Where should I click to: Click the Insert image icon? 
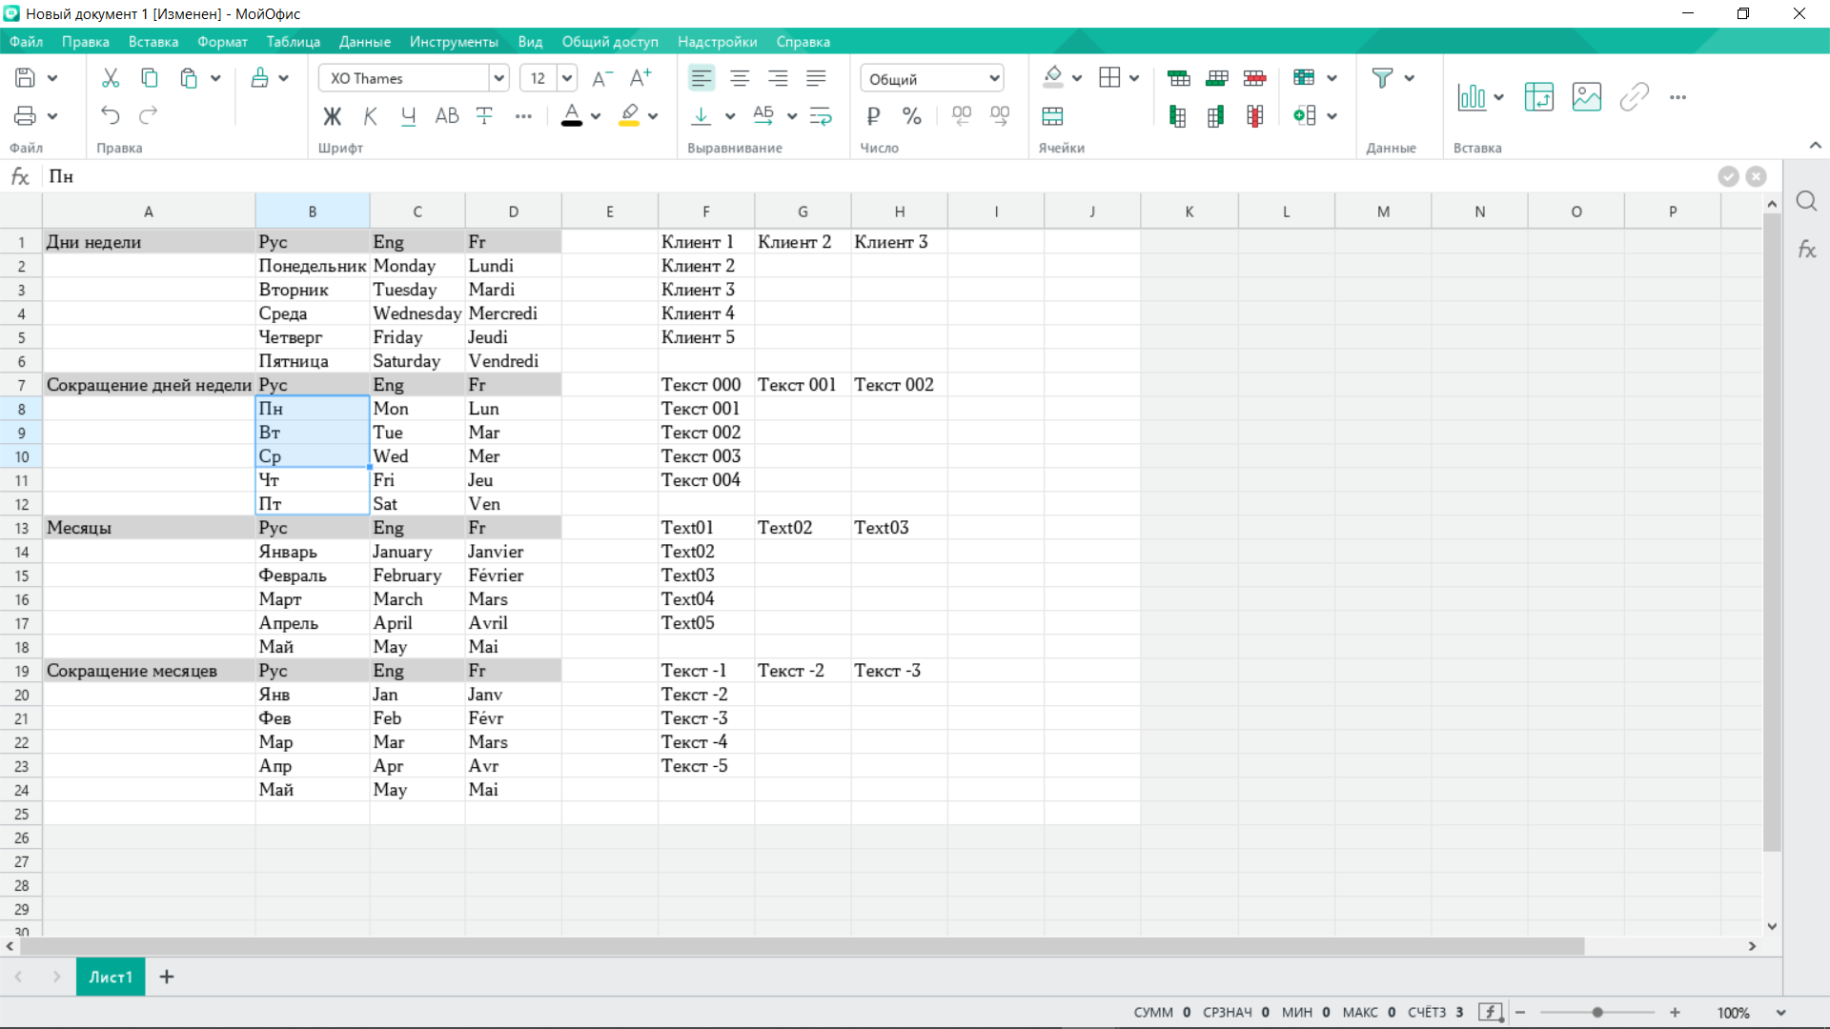pos(1586,96)
